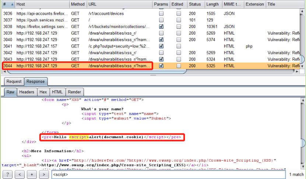Switch to the Response tab
The width and height of the screenshot is (306, 179).
point(35,82)
